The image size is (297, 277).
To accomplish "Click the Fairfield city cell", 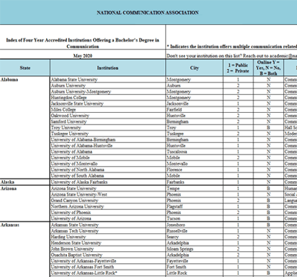I will coord(194,109).
